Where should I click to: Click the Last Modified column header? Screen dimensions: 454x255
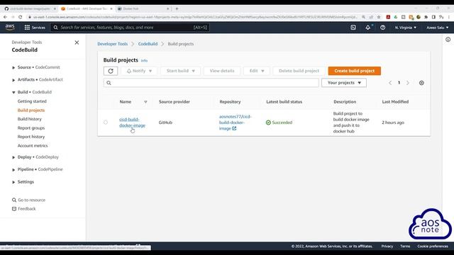point(395,102)
